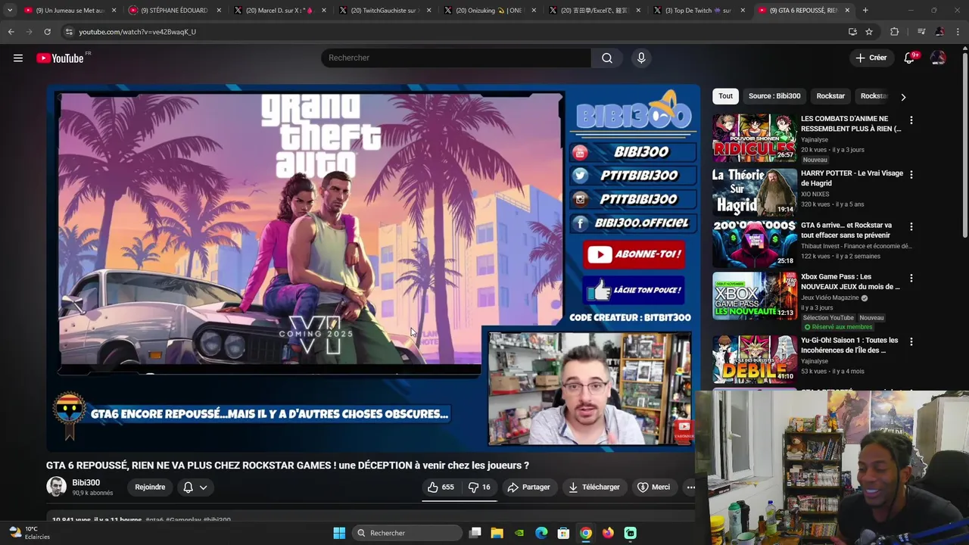
Task: Switch to the TwitchGauchiste tab
Action: tap(385, 11)
